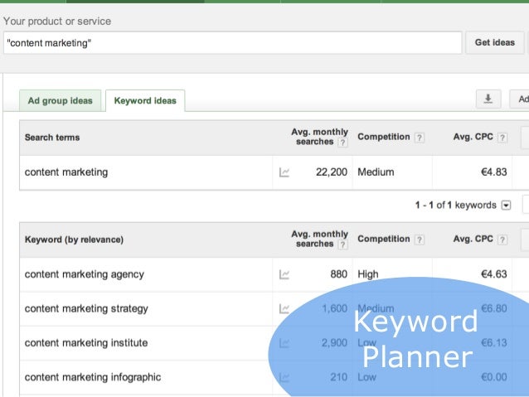Click the download arrow icon button

pyautogui.click(x=488, y=99)
